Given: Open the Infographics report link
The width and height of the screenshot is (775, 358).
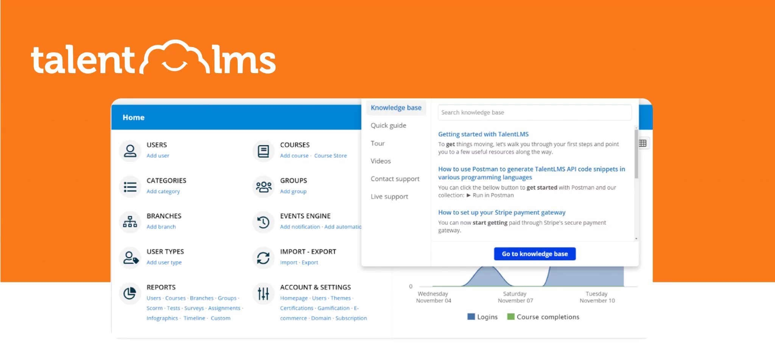Looking at the screenshot, I should 162,318.
